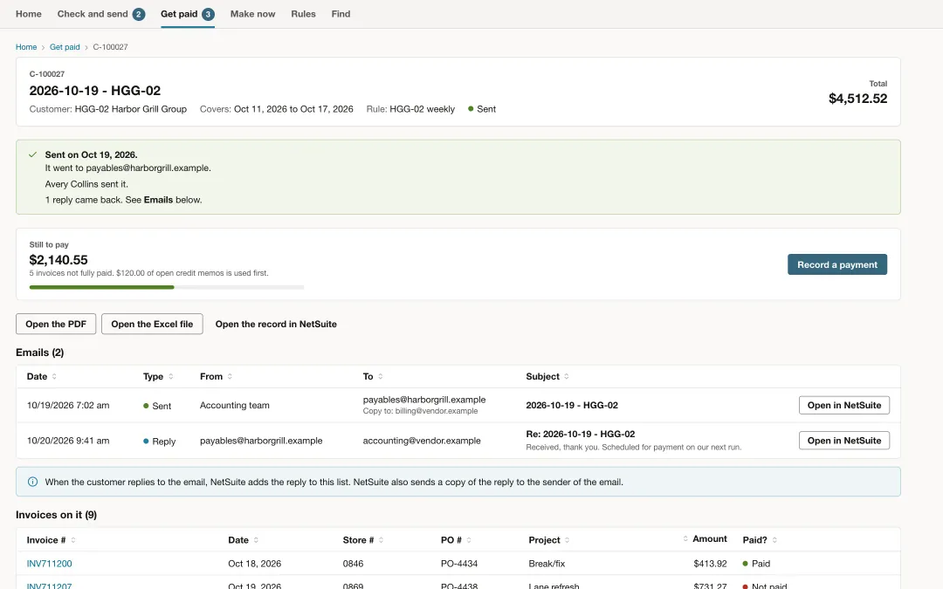Image resolution: width=943 pixels, height=589 pixels.
Task: Click the Reply type label
Action: 160,442
